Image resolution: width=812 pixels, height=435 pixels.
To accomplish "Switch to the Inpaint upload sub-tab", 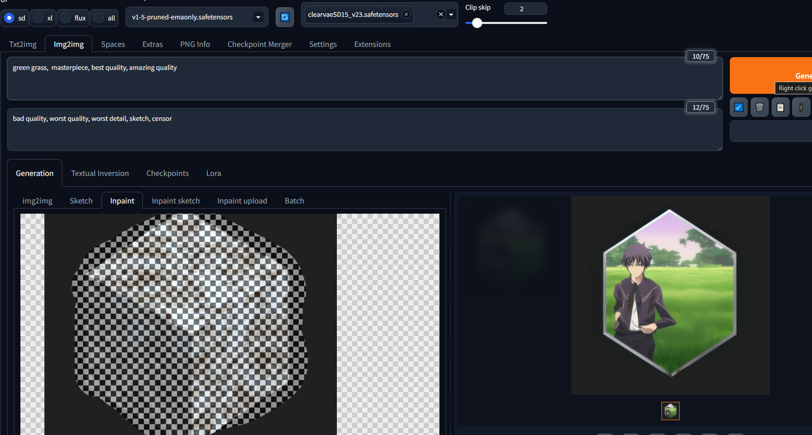I will pyautogui.click(x=242, y=201).
